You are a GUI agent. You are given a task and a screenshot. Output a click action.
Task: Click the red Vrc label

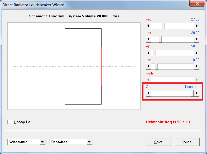(x=148, y=19)
